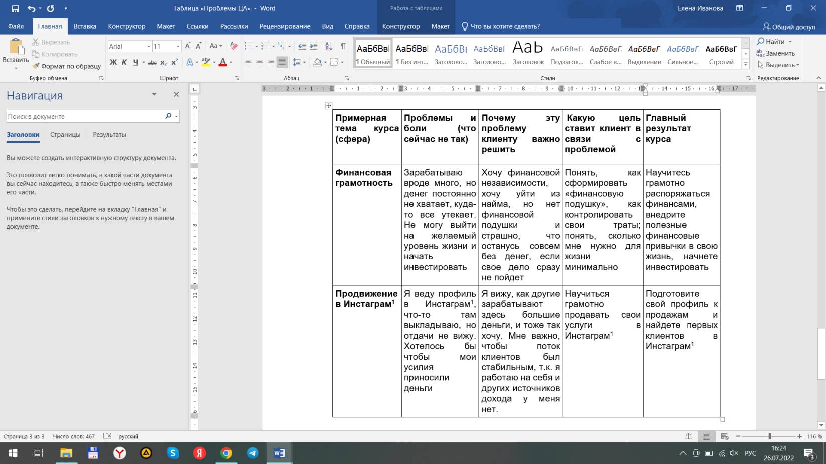Select the large Заголовок title style
Viewport: 826px width, 464px height.
click(528, 54)
